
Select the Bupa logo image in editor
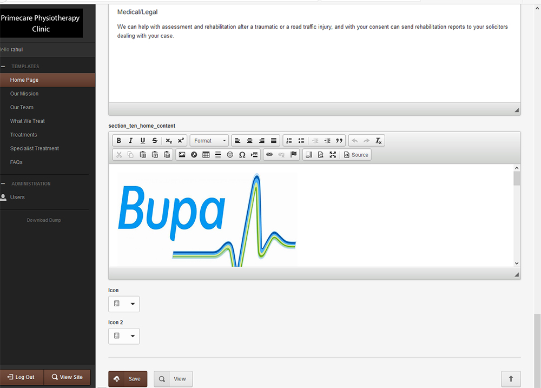point(207,220)
